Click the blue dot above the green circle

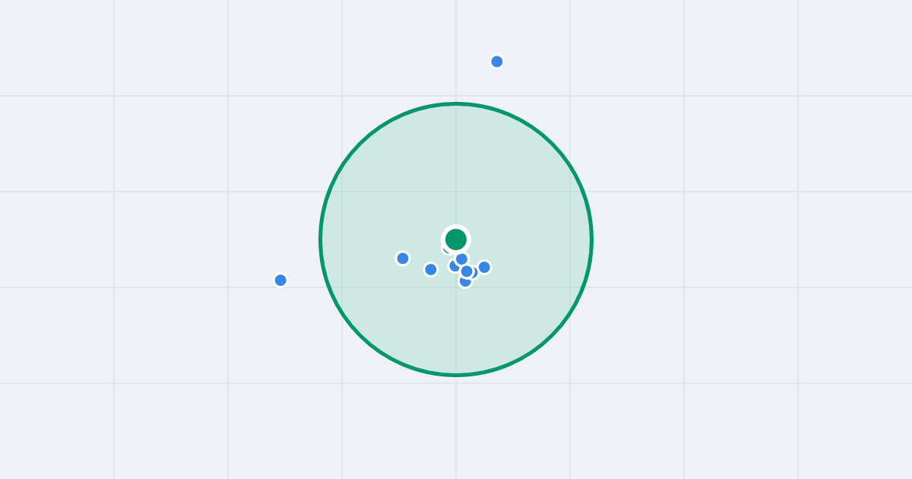tap(497, 62)
